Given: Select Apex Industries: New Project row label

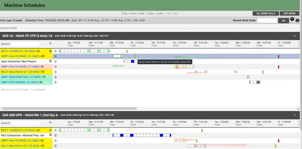Looking at the screenshot, I should [19, 61].
